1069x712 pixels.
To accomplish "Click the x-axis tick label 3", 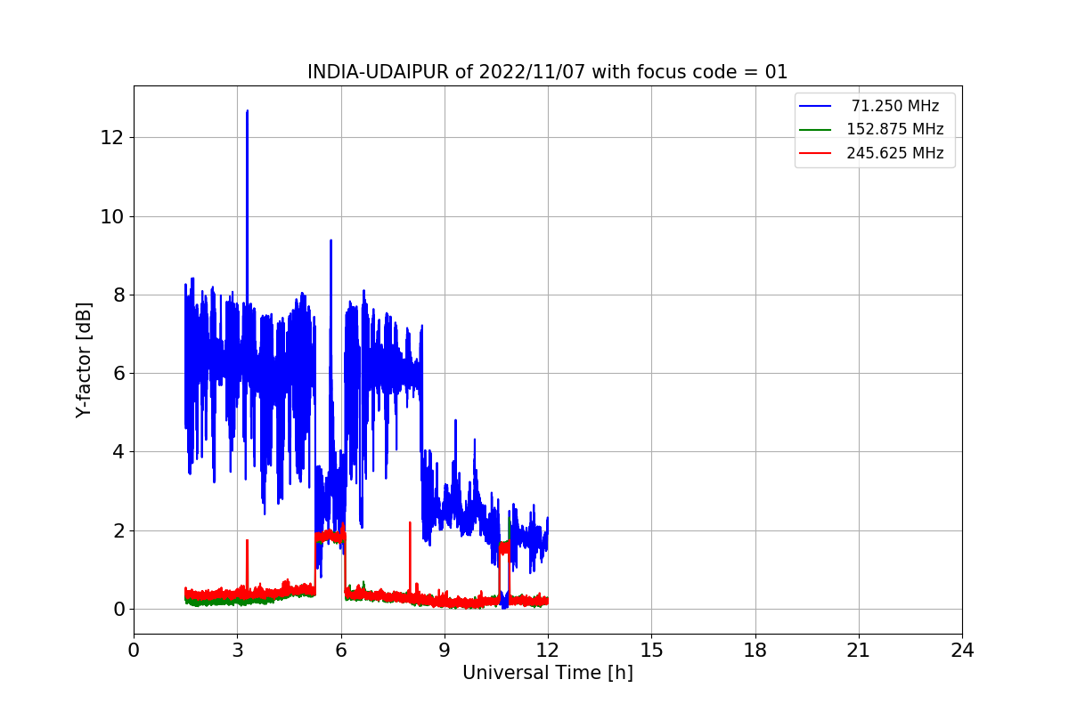I will (x=237, y=651).
